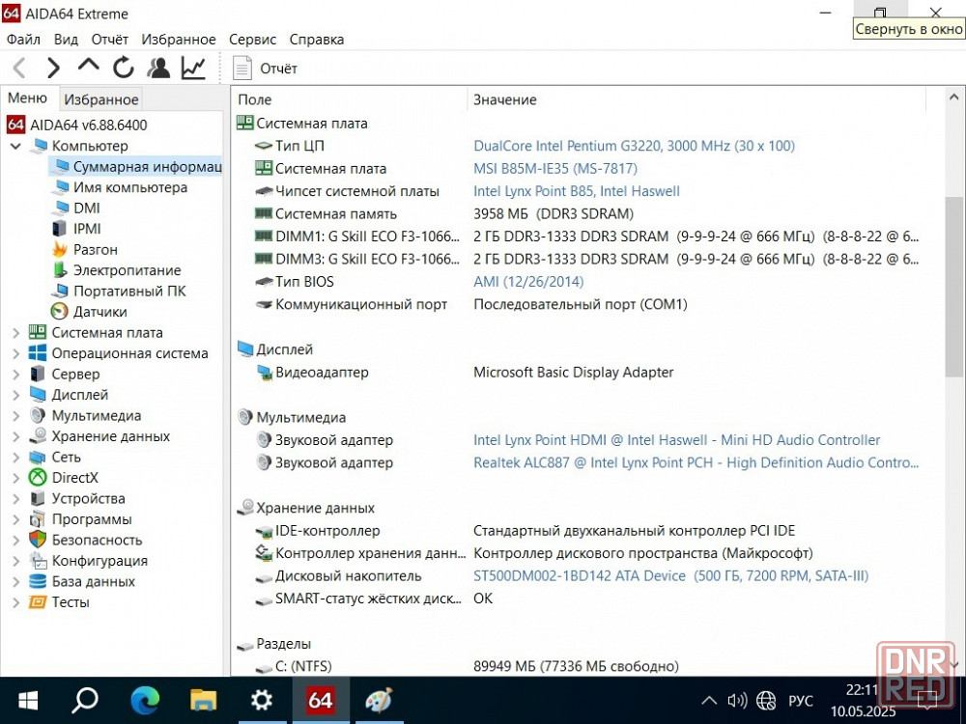Expand the Системная плата tree node
This screenshot has height=724, width=966.
(16, 332)
